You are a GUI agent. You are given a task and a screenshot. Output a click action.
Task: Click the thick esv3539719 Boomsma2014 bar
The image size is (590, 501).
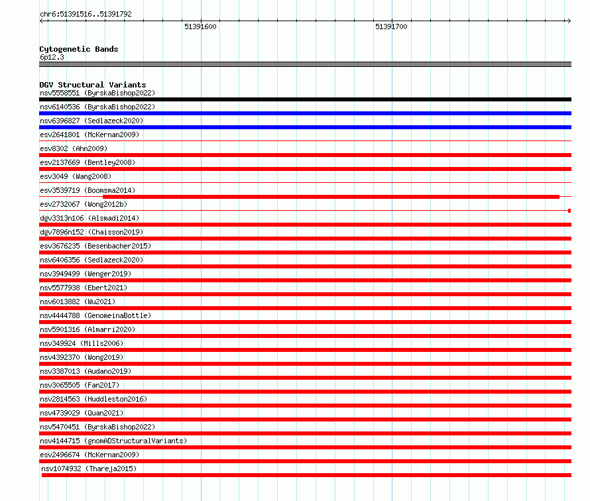coord(331,197)
